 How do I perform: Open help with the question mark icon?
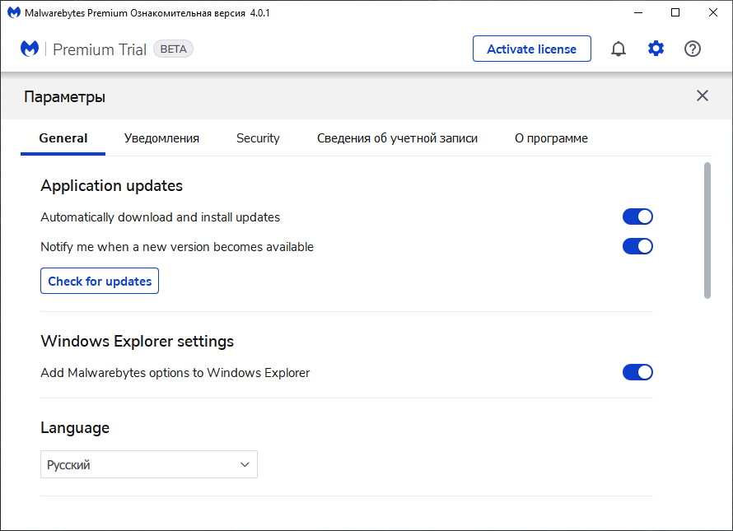[693, 49]
